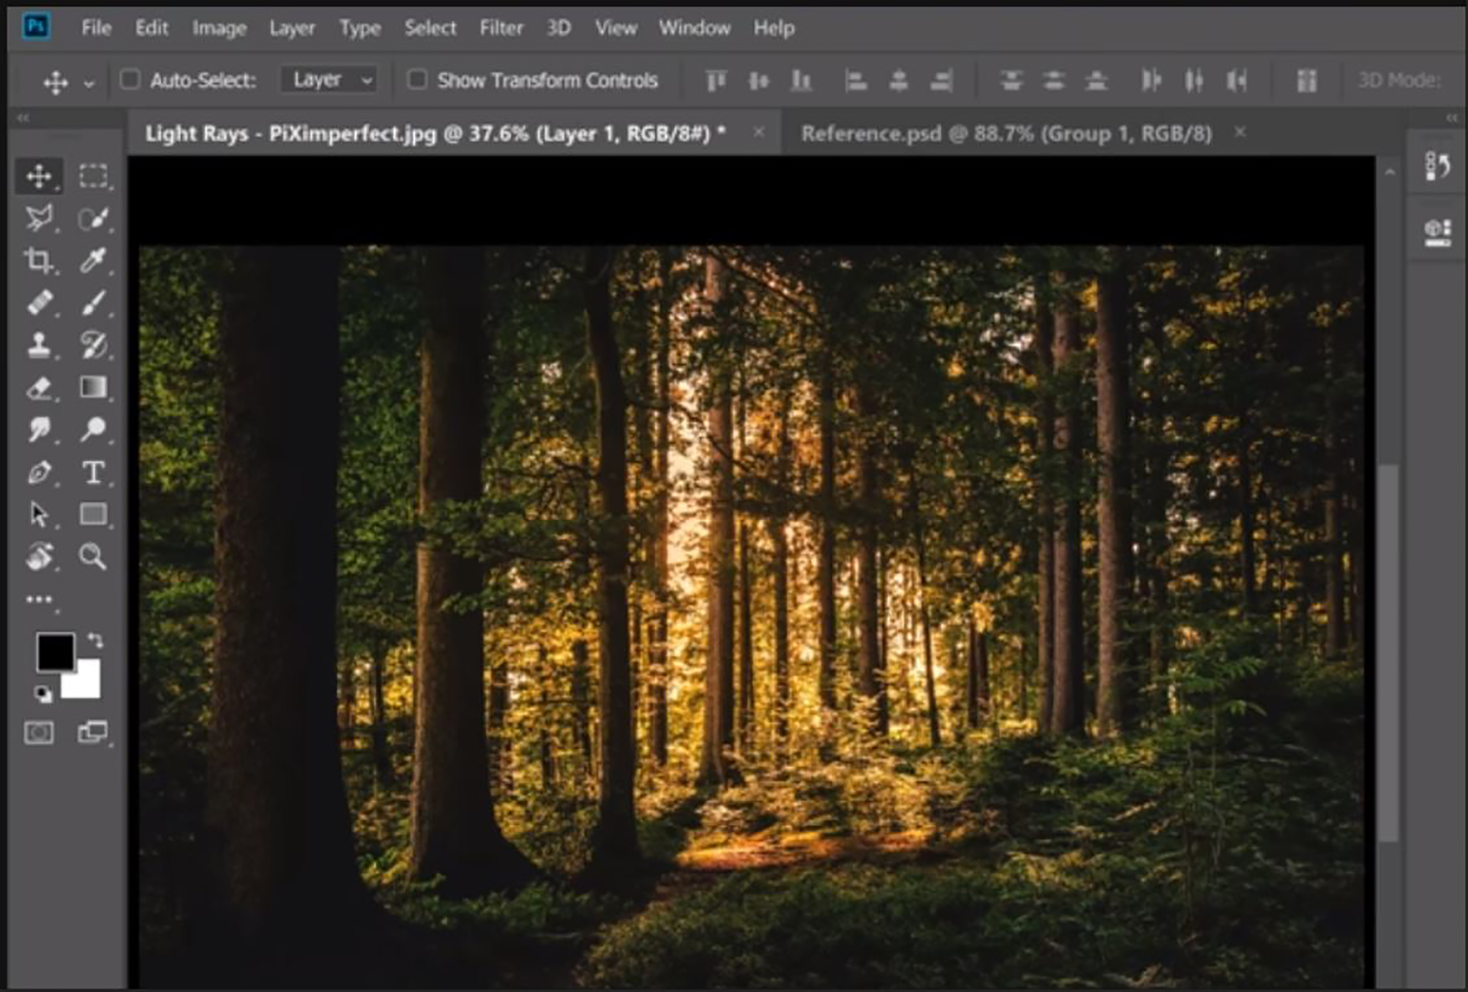Select the Rectangle shape tool
This screenshot has width=1468, height=992.
point(93,515)
